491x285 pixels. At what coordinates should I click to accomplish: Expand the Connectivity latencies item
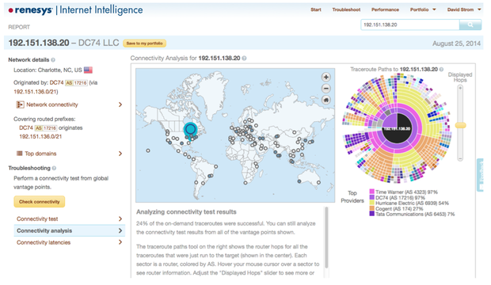pos(120,242)
